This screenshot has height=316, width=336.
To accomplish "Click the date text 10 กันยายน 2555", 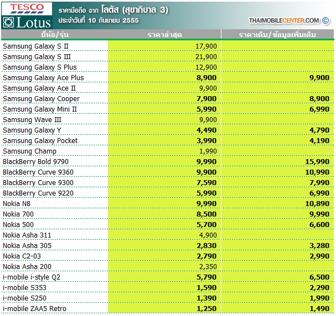I will 113,20.
